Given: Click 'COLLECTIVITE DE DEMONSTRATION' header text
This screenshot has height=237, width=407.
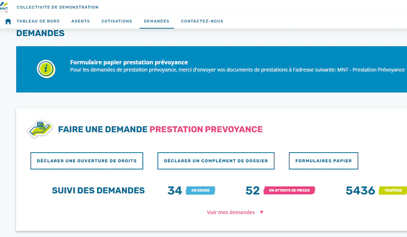Looking at the screenshot, I should click(58, 7).
